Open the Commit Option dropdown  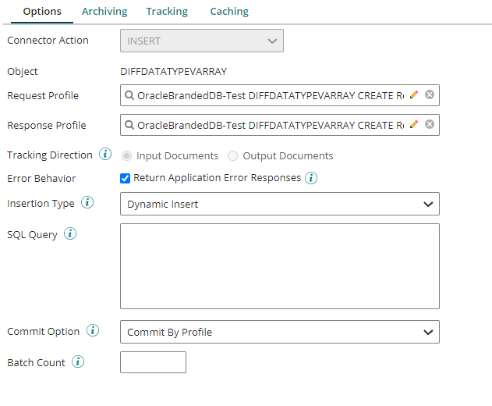point(279,332)
